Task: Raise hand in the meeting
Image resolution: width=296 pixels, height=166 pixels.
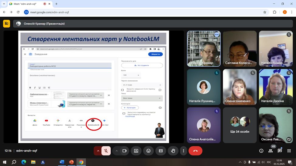Action: point(173,151)
